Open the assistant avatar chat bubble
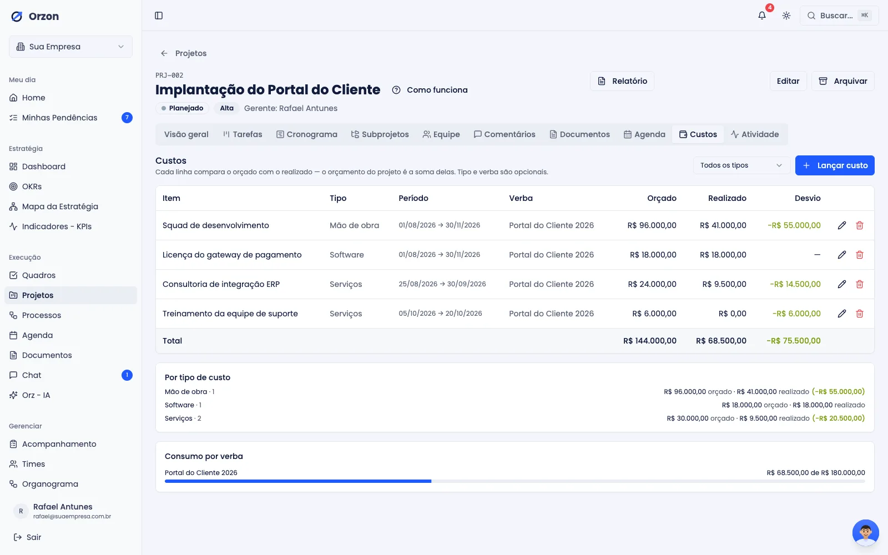888x555 pixels. (x=865, y=533)
